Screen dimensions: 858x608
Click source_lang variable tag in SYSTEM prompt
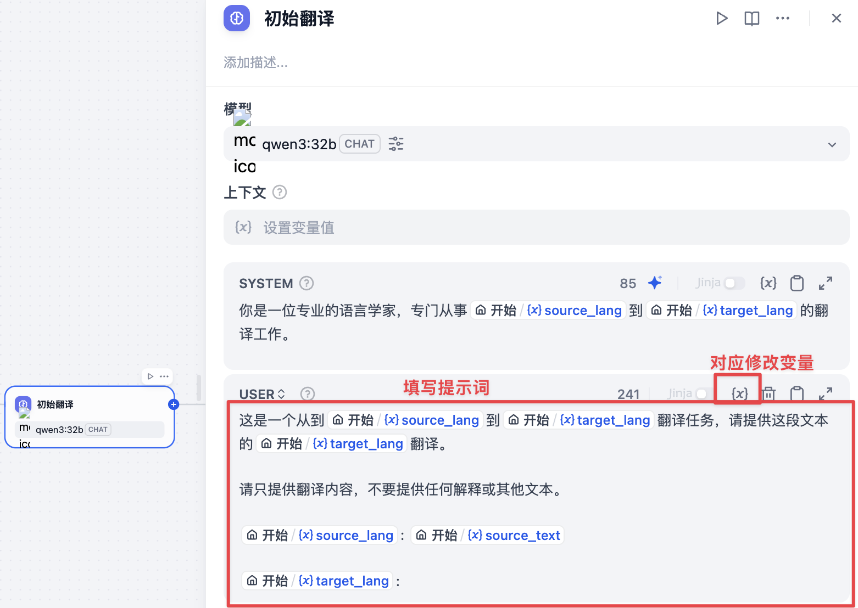(548, 311)
